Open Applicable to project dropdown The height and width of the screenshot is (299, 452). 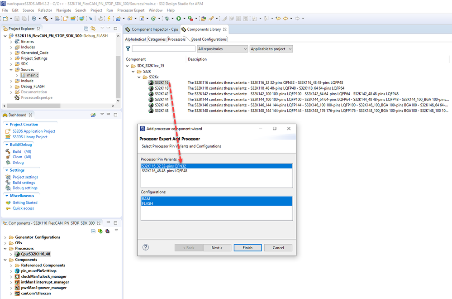[x=271, y=49]
